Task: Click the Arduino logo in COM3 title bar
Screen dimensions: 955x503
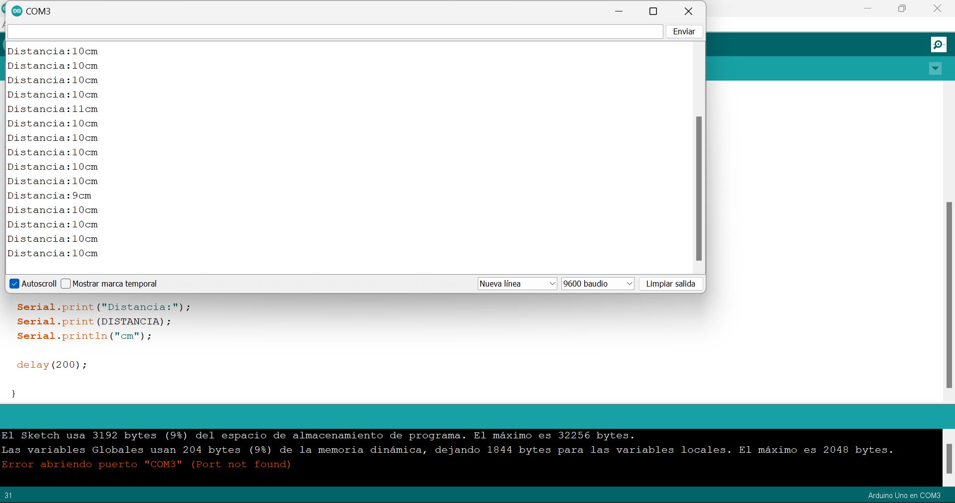Action: [17, 11]
